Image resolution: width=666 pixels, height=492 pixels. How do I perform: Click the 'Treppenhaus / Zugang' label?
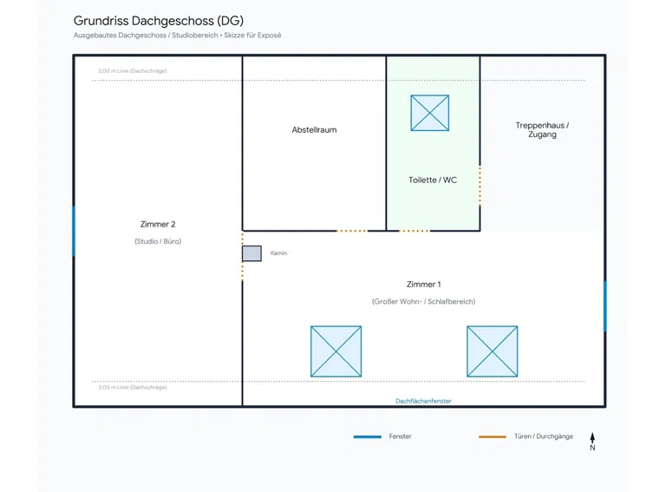click(542, 129)
